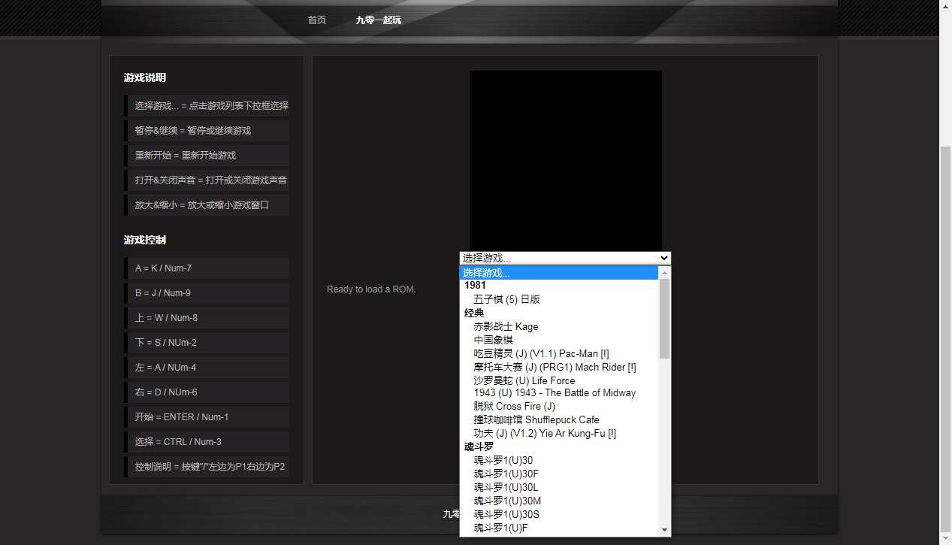Click the black game screen canvas
952x545 pixels.
(566, 161)
